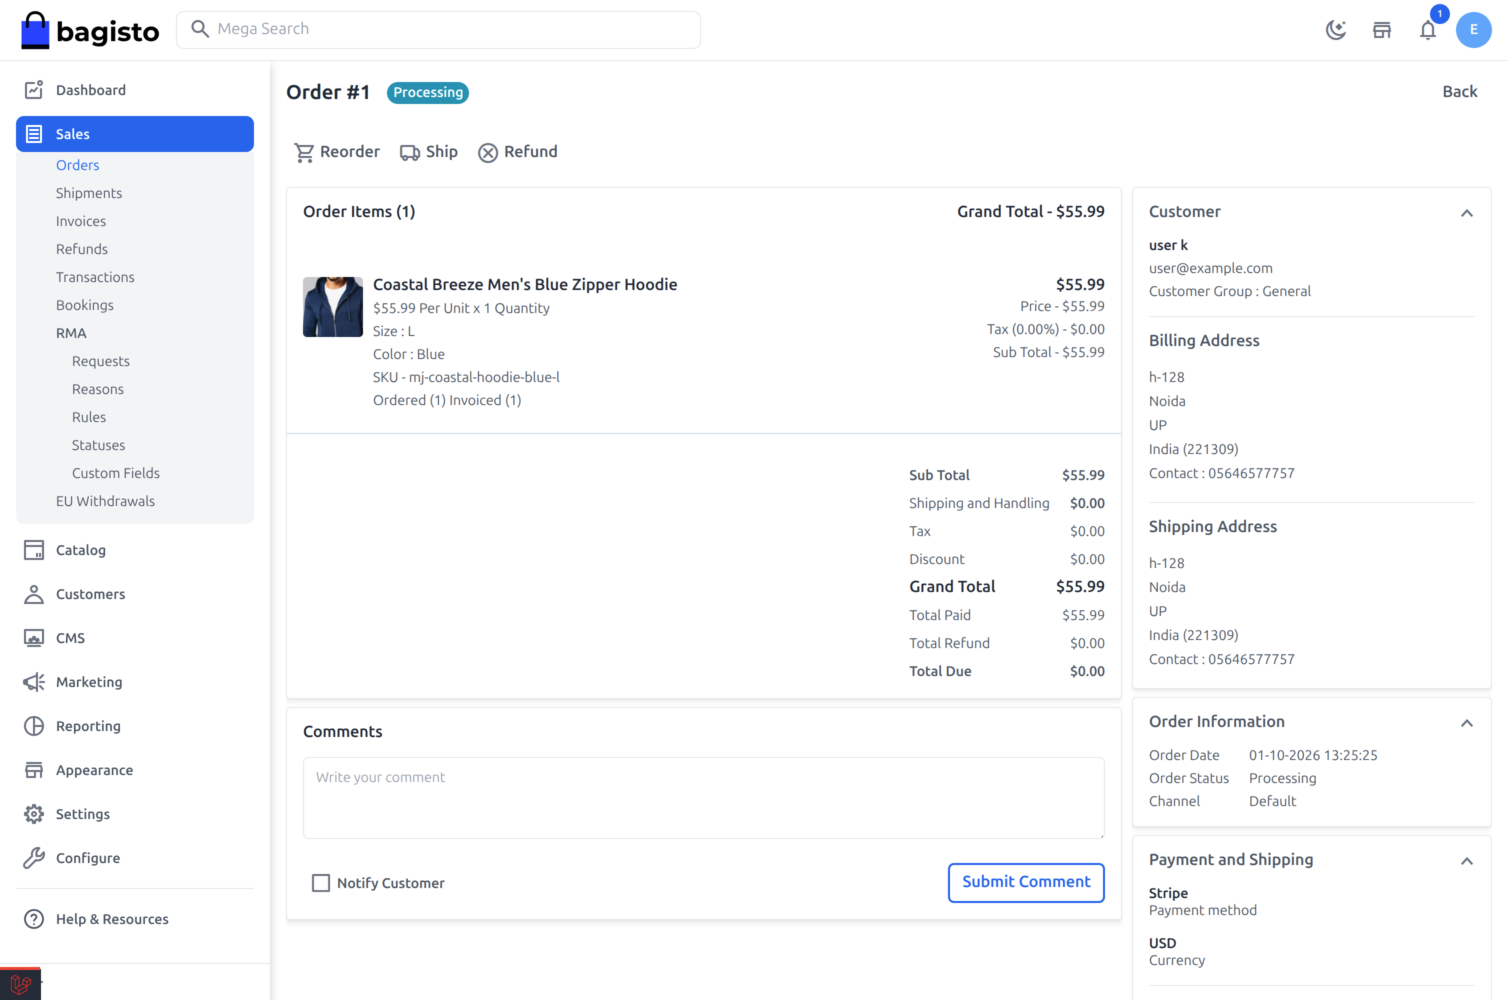Click the hoodie product thumbnail
Screen dimensions: 1508x1000
click(333, 307)
